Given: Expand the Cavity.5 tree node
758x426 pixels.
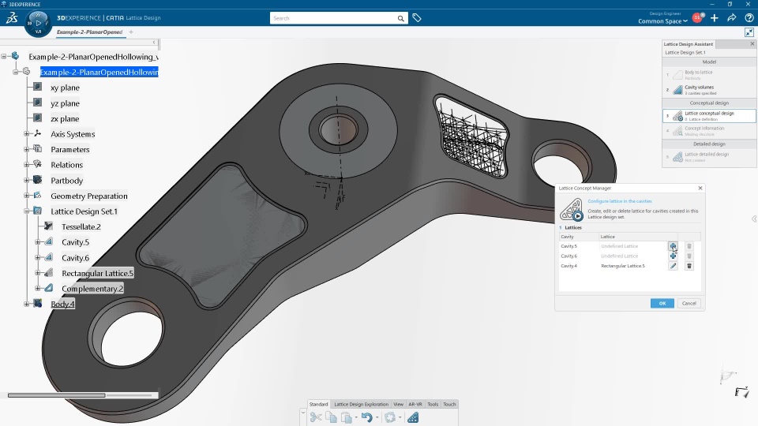Looking at the screenshot, I should coord(38,242).
